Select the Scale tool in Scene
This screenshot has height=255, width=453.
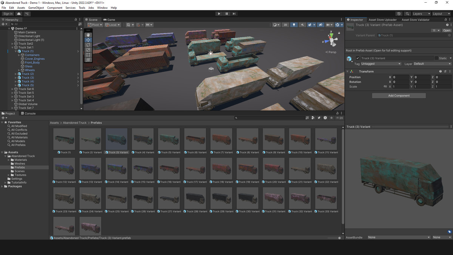point(88,49)
